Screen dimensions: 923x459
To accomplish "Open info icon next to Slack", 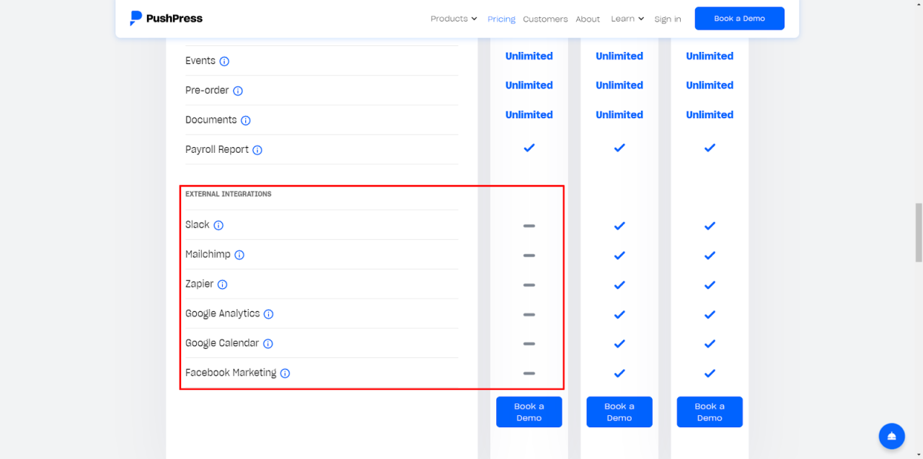I will click(218, 226).
